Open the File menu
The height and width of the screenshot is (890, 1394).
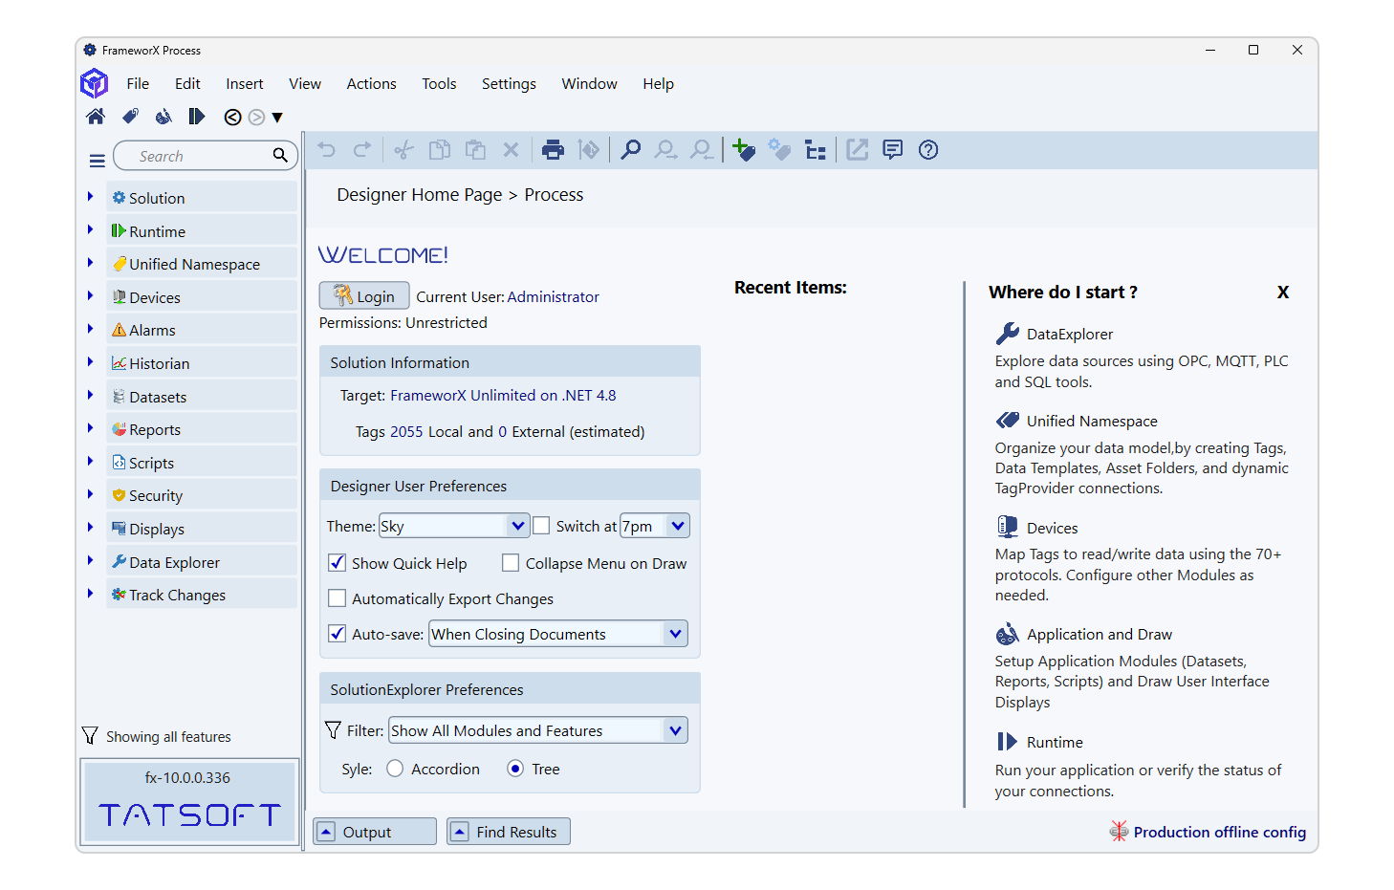pos(138,84)
